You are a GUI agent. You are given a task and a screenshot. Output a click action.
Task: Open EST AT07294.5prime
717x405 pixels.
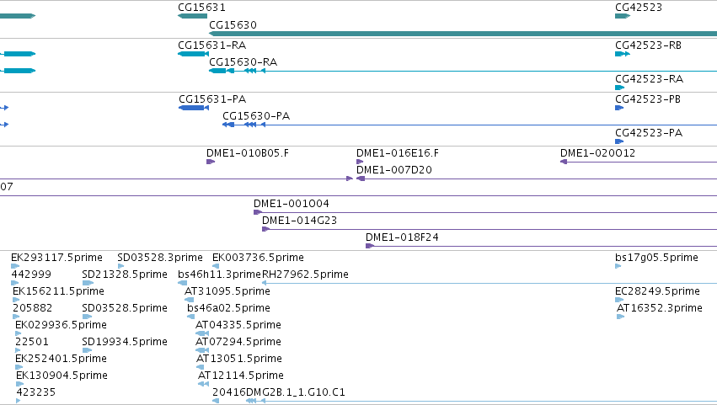238,342
